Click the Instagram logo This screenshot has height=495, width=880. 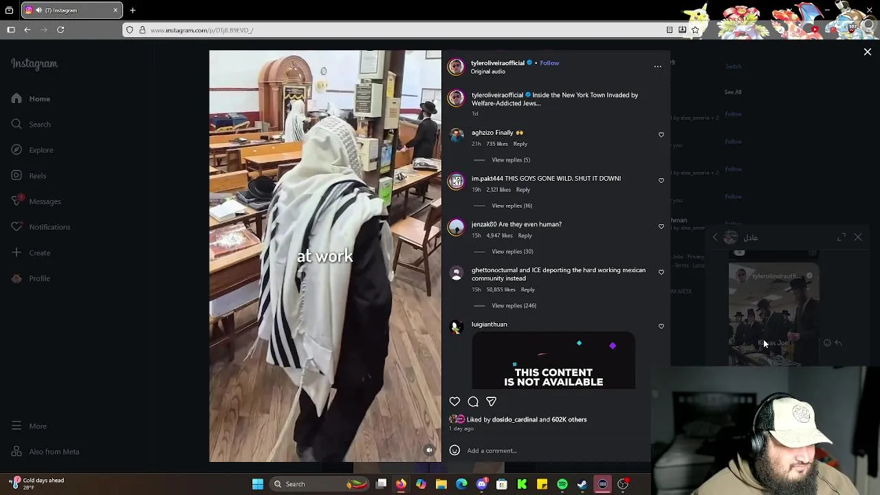click(x=34, y=64)
